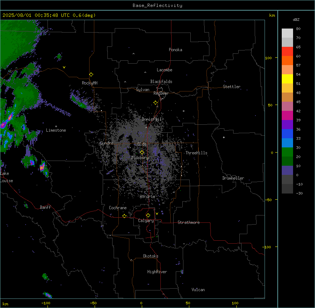The image size is (315, 308).
Task: Click the yellow diamond marker above Calgary label
Action: [148, 215]
